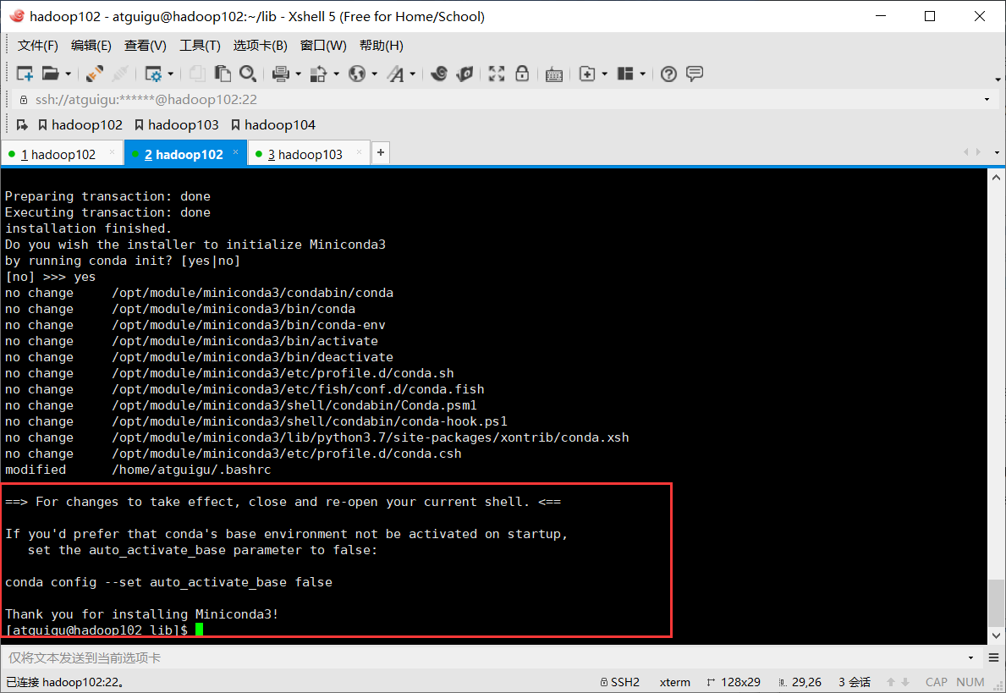The width and height of the screenshot is (1006, 693).
Task: Click the Xmanager leaf icon
Action: pyautogui.click(x=465, y=74)
